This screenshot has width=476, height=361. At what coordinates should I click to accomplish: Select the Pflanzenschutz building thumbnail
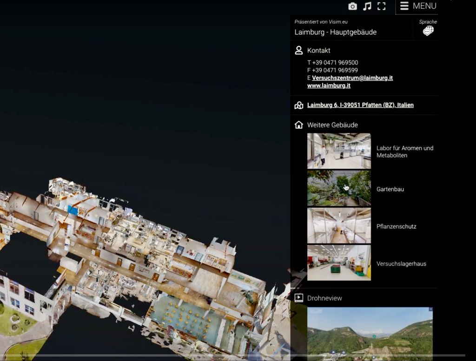click(x=339, y=225)
